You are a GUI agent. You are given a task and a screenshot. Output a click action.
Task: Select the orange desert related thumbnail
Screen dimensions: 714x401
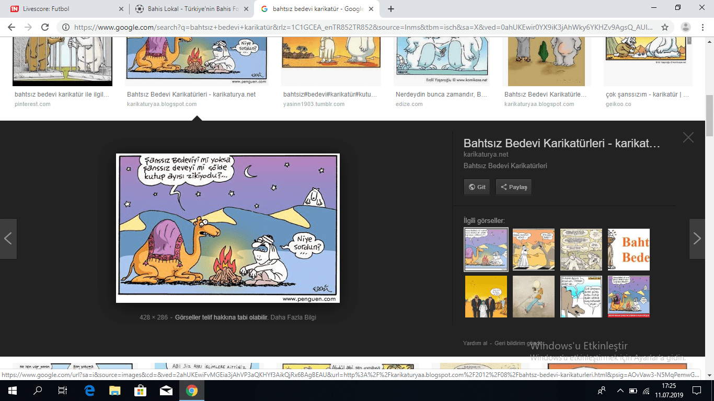(x=534, y=250)
